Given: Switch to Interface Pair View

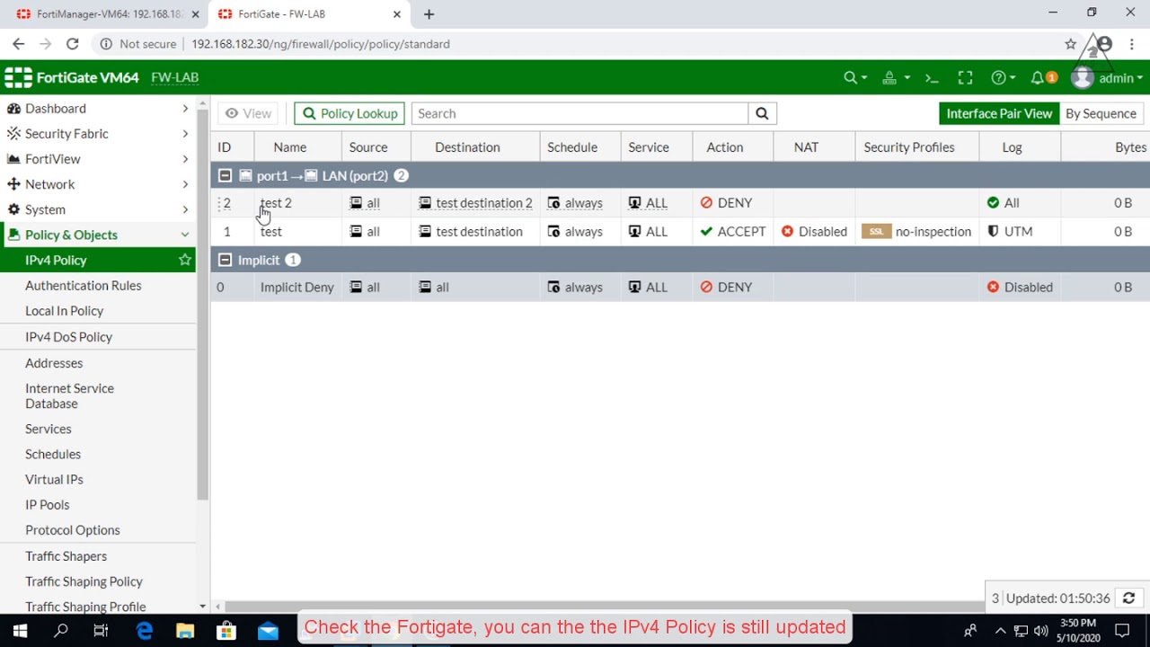Looking at the screenshot, I should (x=999, y=113).
